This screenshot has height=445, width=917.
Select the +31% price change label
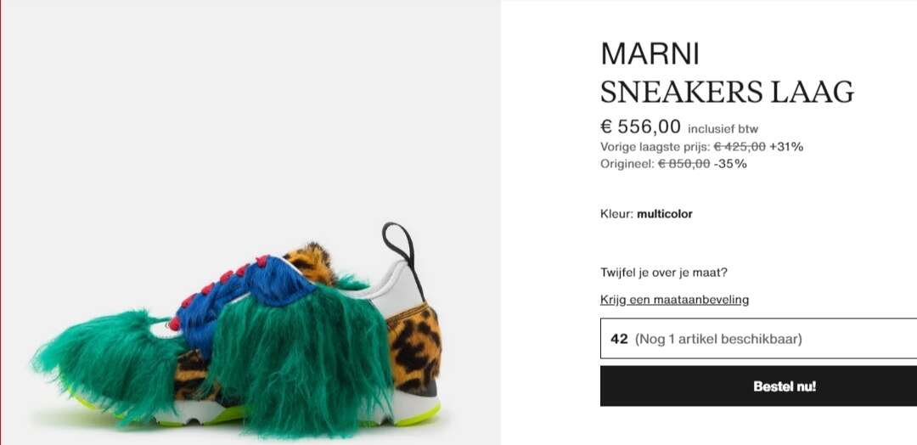coord(786,147)
